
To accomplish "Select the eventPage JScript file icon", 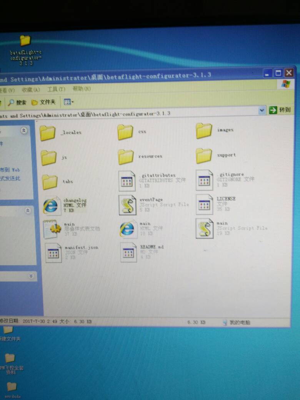I will point(127,205).
